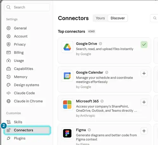Click the Connectors blocks icon
Image resolution: width=158 pixels, height=145 pixels.
pos(9,130)
